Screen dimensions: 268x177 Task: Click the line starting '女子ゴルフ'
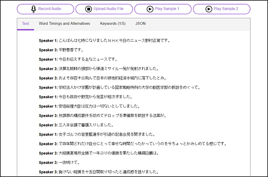(x=97, y=134)
